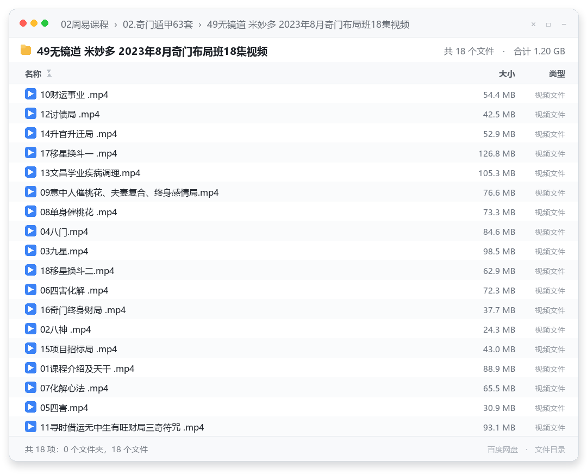The image size is (587, 474).
Task: Select file name 01课程介绍及天干 .mp4
Action: click(87, 369)
